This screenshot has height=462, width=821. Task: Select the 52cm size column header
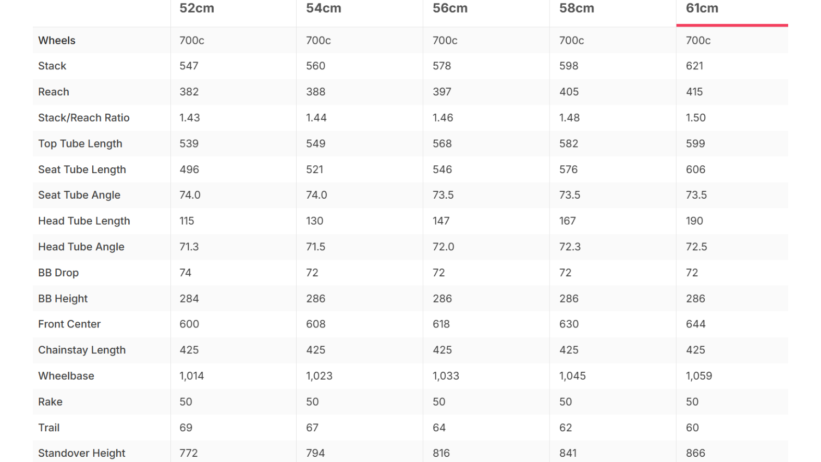(197, 8)
